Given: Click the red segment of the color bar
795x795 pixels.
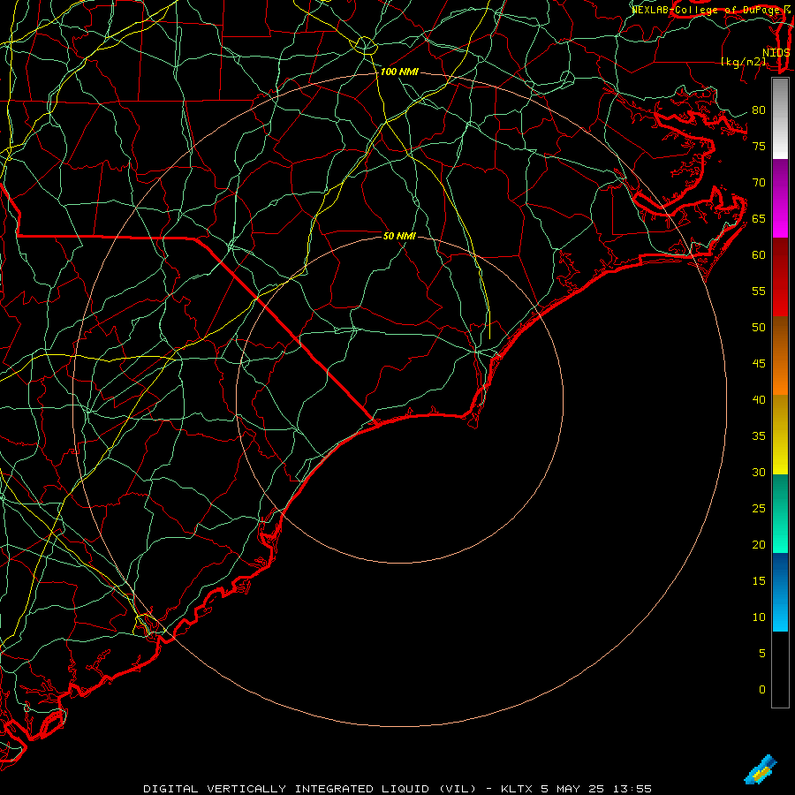Looking at the screenshot, I should coord(780,276).
